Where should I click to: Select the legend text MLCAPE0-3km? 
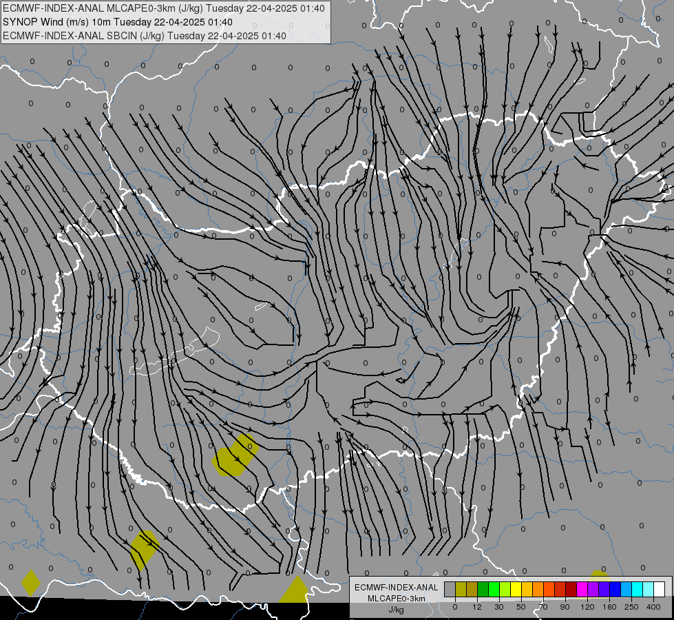(397, 599)
